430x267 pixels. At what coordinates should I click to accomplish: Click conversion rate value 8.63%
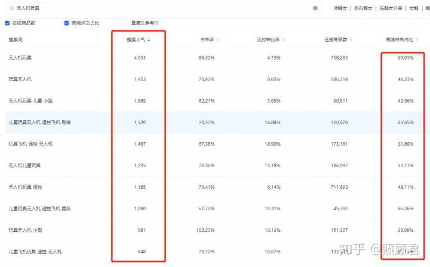coord(274,79)
